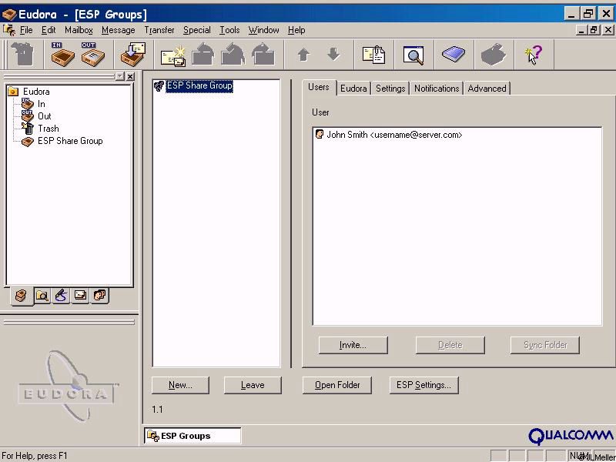Switch to the stationery icon tab

click(80, 296)
